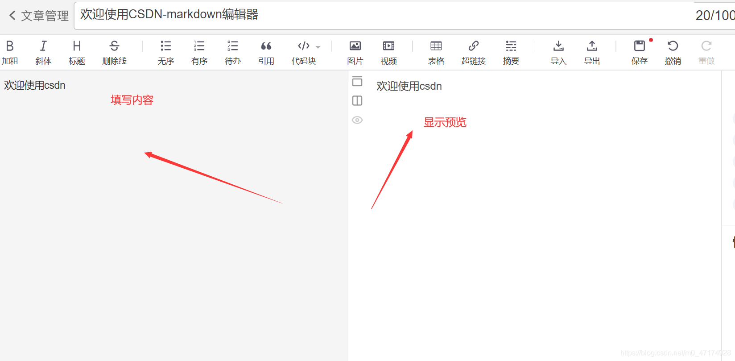735x361 pixels.
Task: Insert a heading using 标题
Action: (x=77, y=53)
